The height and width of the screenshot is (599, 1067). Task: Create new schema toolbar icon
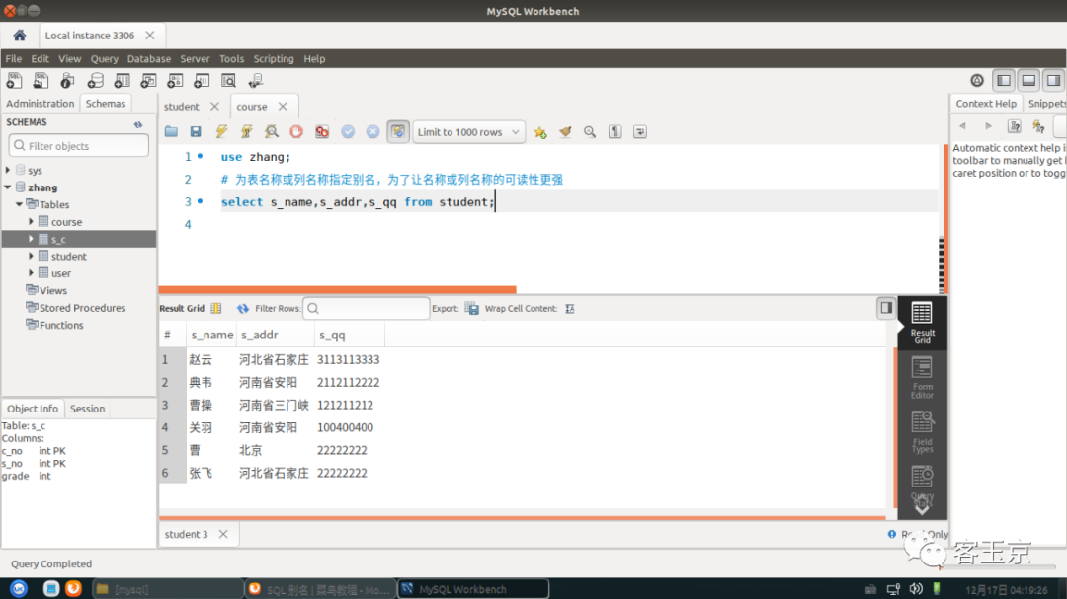(x=95, y=81)
